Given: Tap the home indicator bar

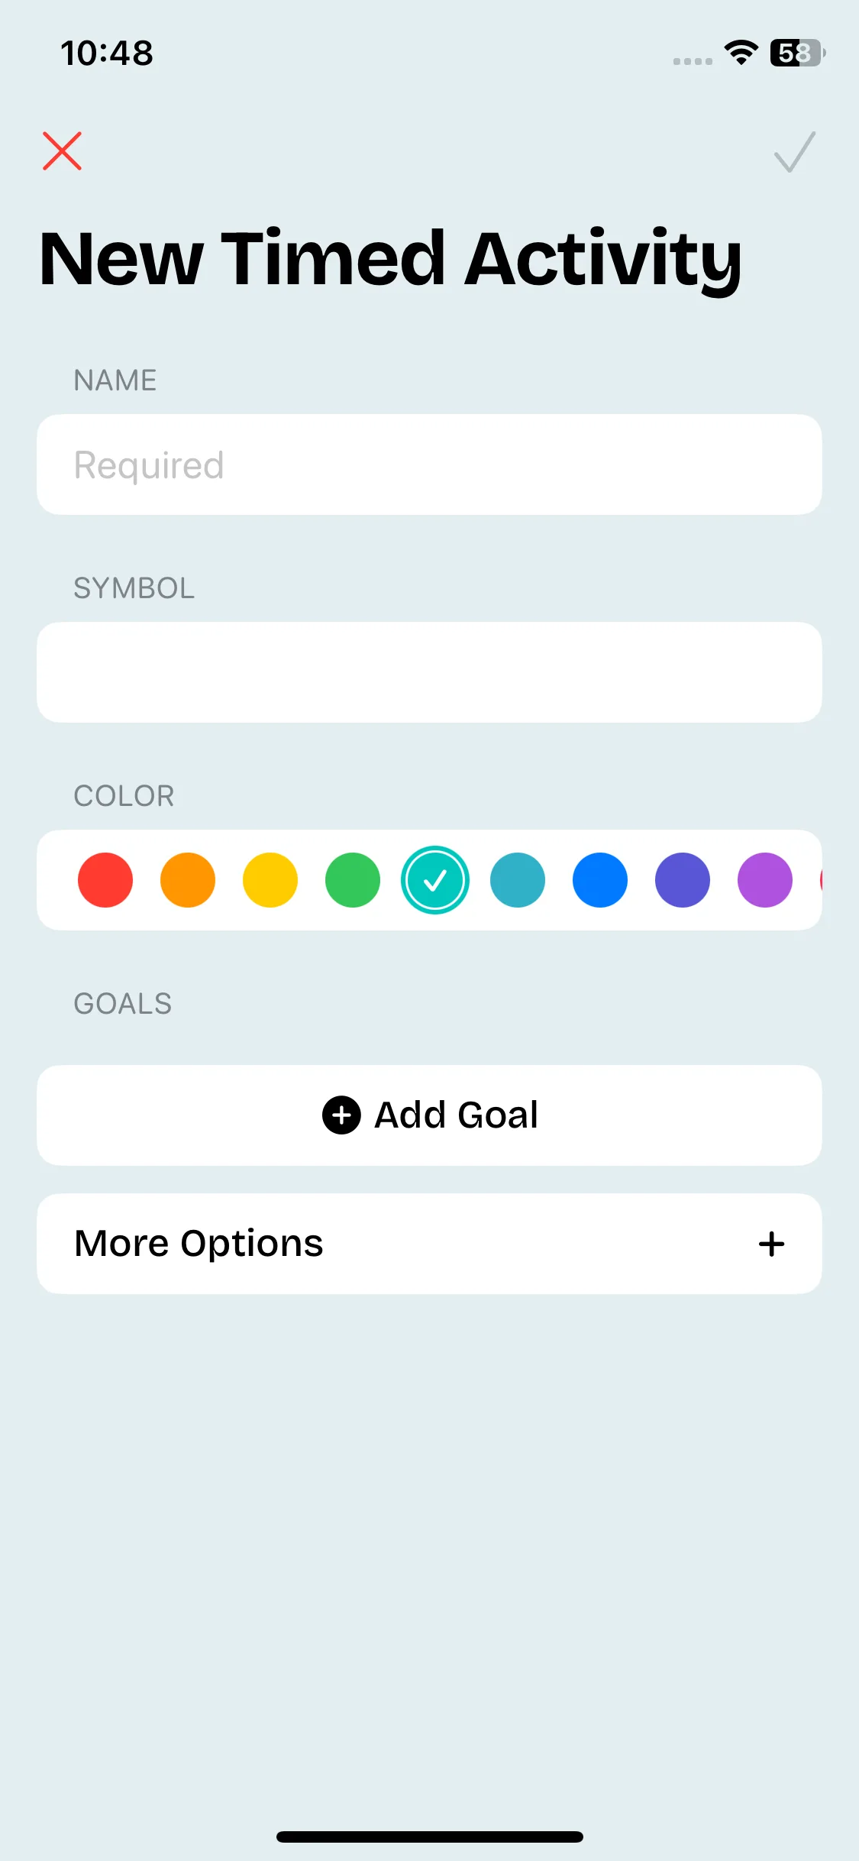Looking at the screenshot, I should [429, 1837].
